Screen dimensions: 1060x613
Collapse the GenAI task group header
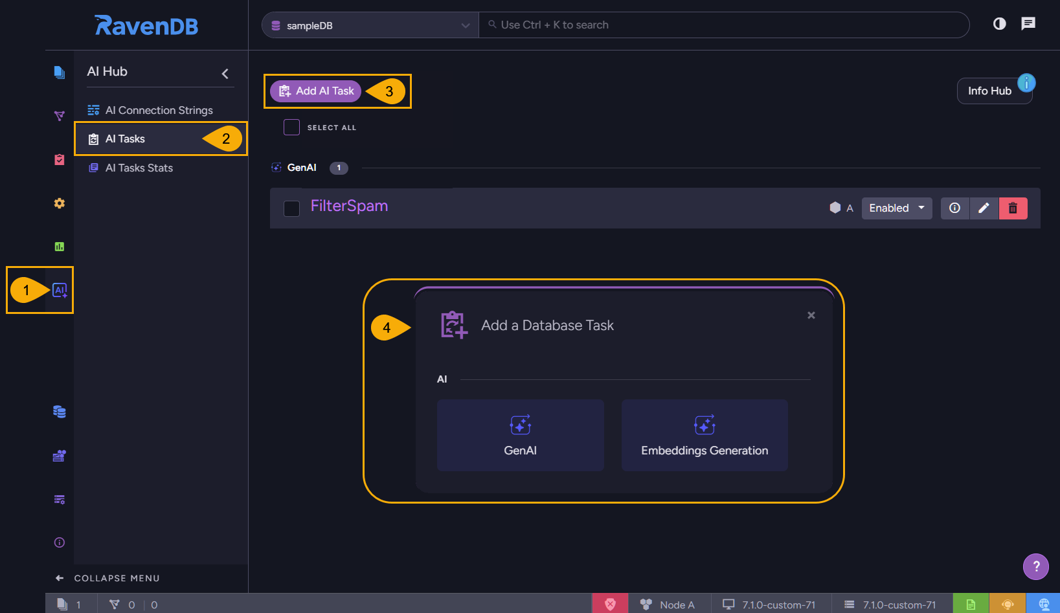click(x=302, y=168)
